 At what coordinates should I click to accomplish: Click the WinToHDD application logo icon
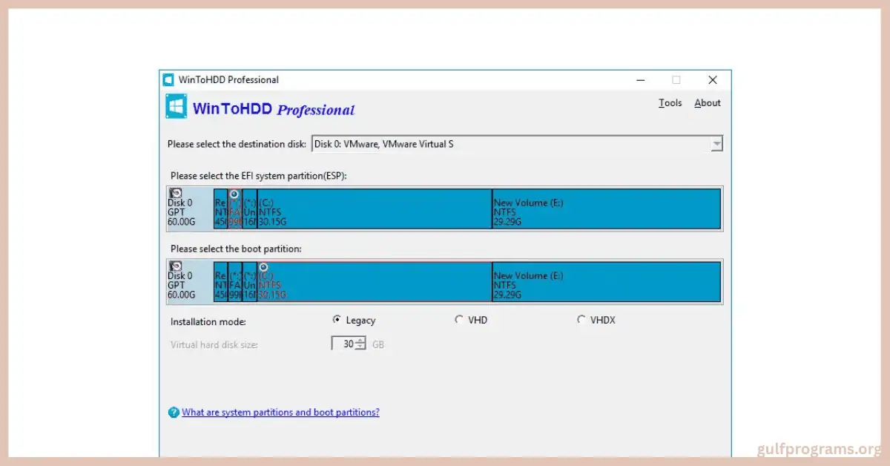click(176, 106)
